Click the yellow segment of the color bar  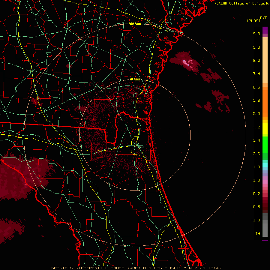click(x=265, y=128)
